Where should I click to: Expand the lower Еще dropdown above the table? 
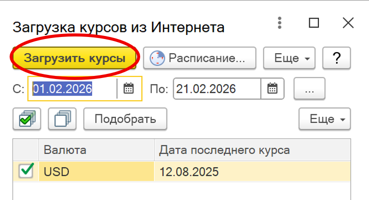[324, 118]
